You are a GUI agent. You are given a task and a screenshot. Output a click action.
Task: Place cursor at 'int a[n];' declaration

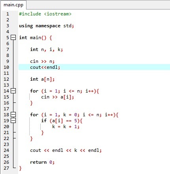click(42, 79)
